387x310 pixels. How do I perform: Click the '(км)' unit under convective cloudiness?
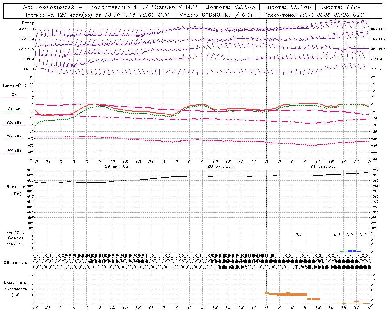click(x=16, y=295)
